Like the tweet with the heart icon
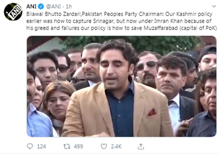This screenshot has width=219, height=154. [104, 147]
